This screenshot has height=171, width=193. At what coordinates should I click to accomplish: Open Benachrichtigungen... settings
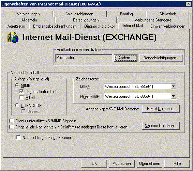(x=161, y=58)
